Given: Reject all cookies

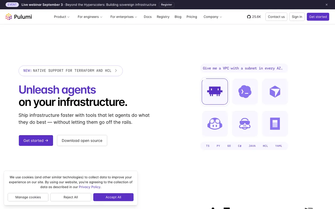Looking at the screenshot, I should [71, 197].
